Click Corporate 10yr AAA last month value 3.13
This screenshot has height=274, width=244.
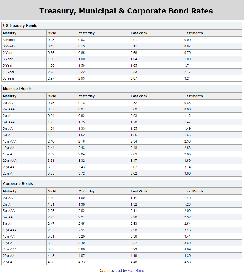188,230
